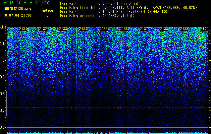Screen dimensions: 211x134
Task: Click the Ogata-vill. Akita-Pref. JAPAN location text
Action: [150, 8]
